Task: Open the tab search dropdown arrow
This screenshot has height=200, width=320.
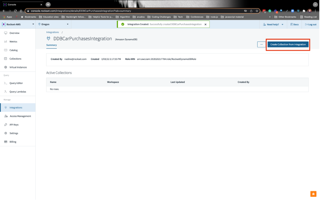Action: pyautogui.click(x=315, y=5)
